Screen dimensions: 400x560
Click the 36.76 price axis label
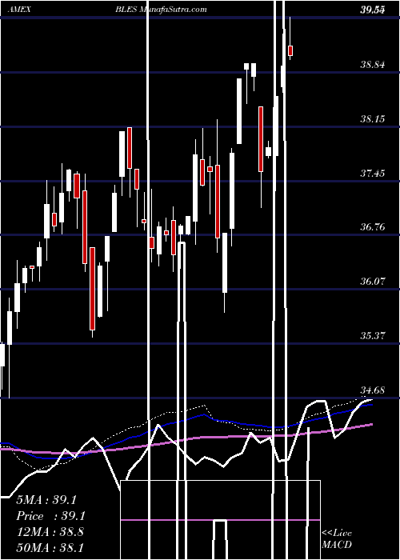pos(373,226)
